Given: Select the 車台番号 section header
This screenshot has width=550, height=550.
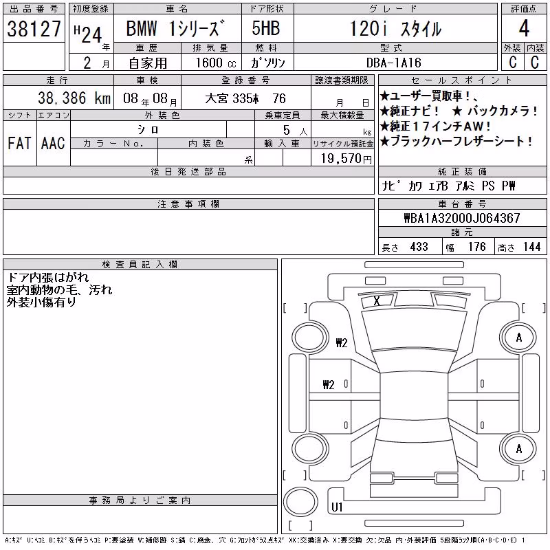Looking at the screenshot, I should pyautogui.click(x=462, y=203).
